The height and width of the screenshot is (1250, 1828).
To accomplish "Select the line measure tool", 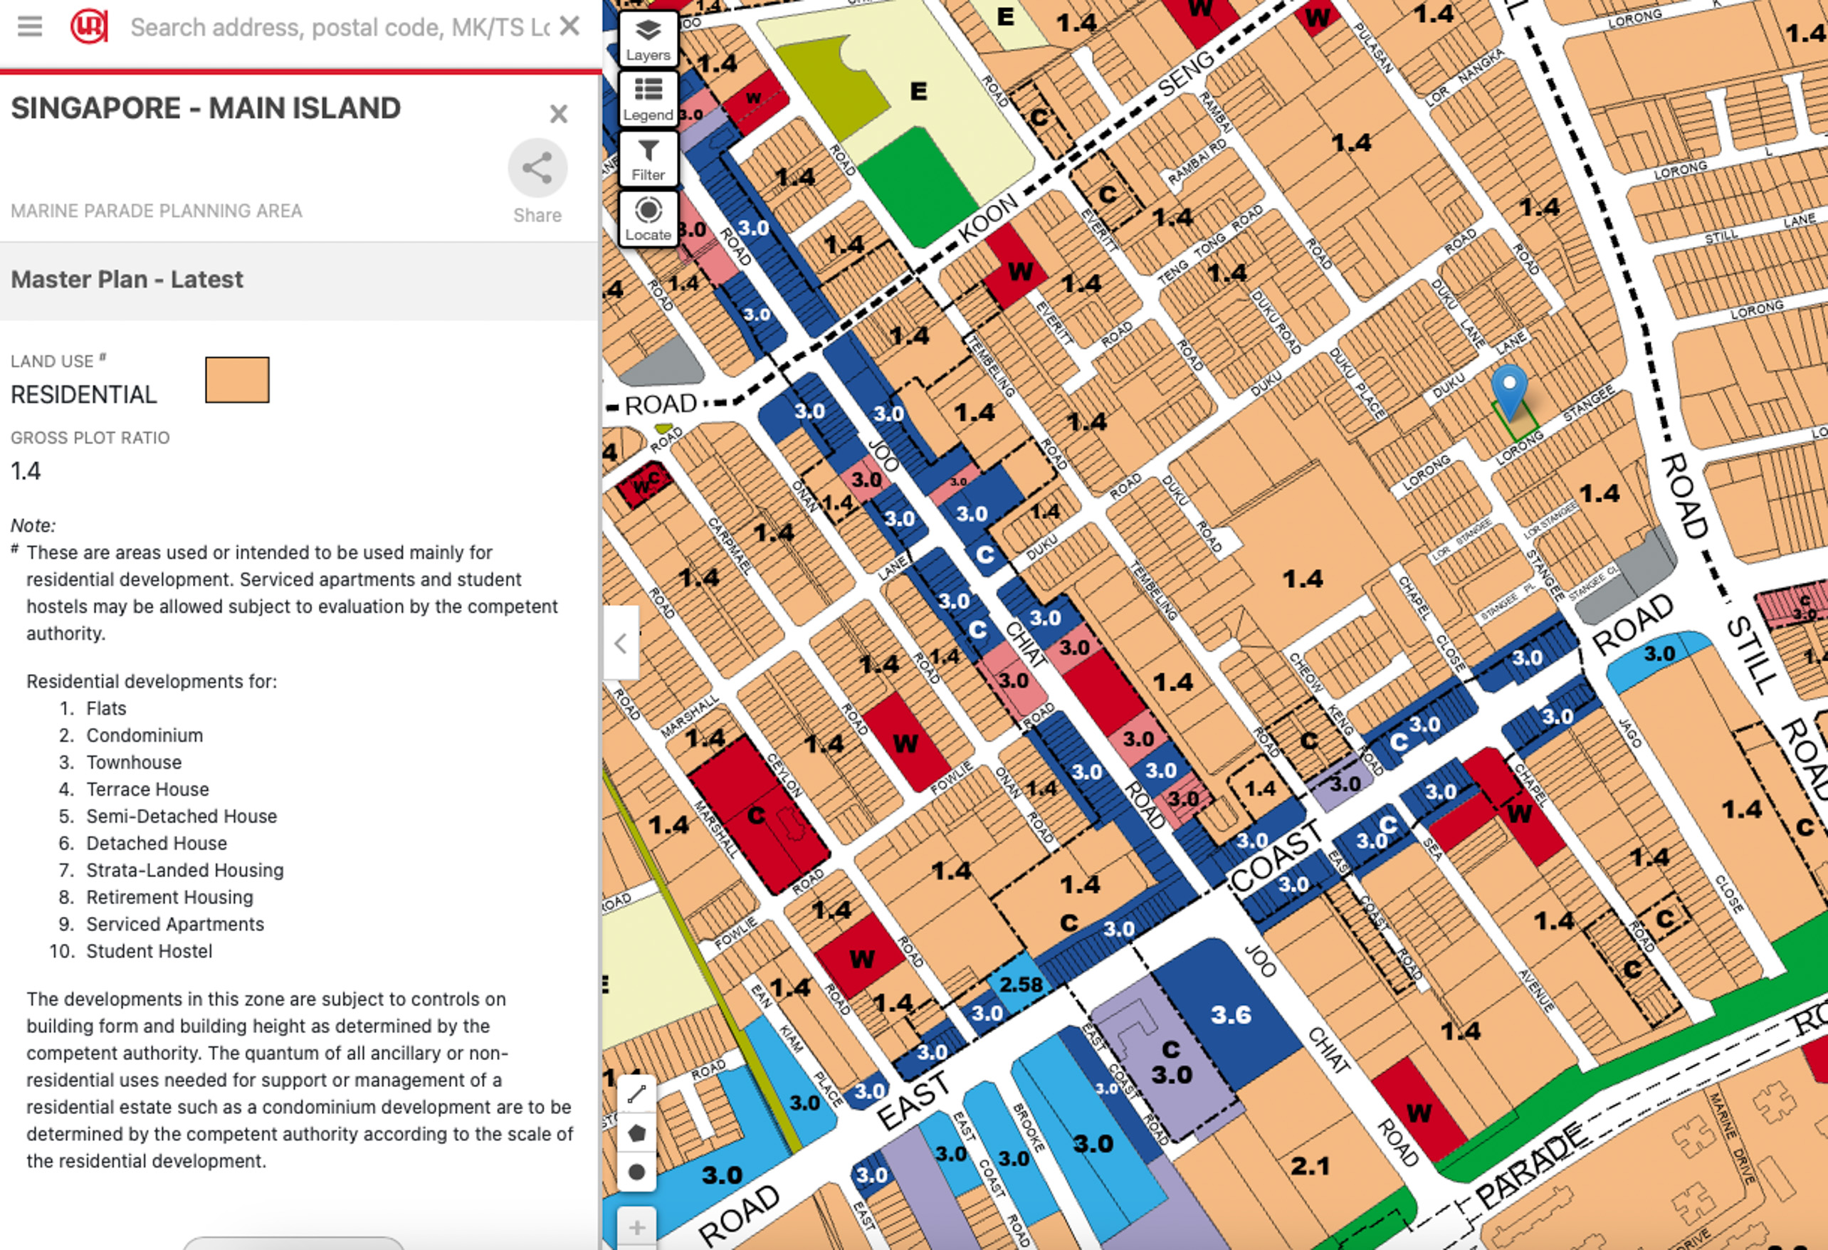I will pos(637,1093).
